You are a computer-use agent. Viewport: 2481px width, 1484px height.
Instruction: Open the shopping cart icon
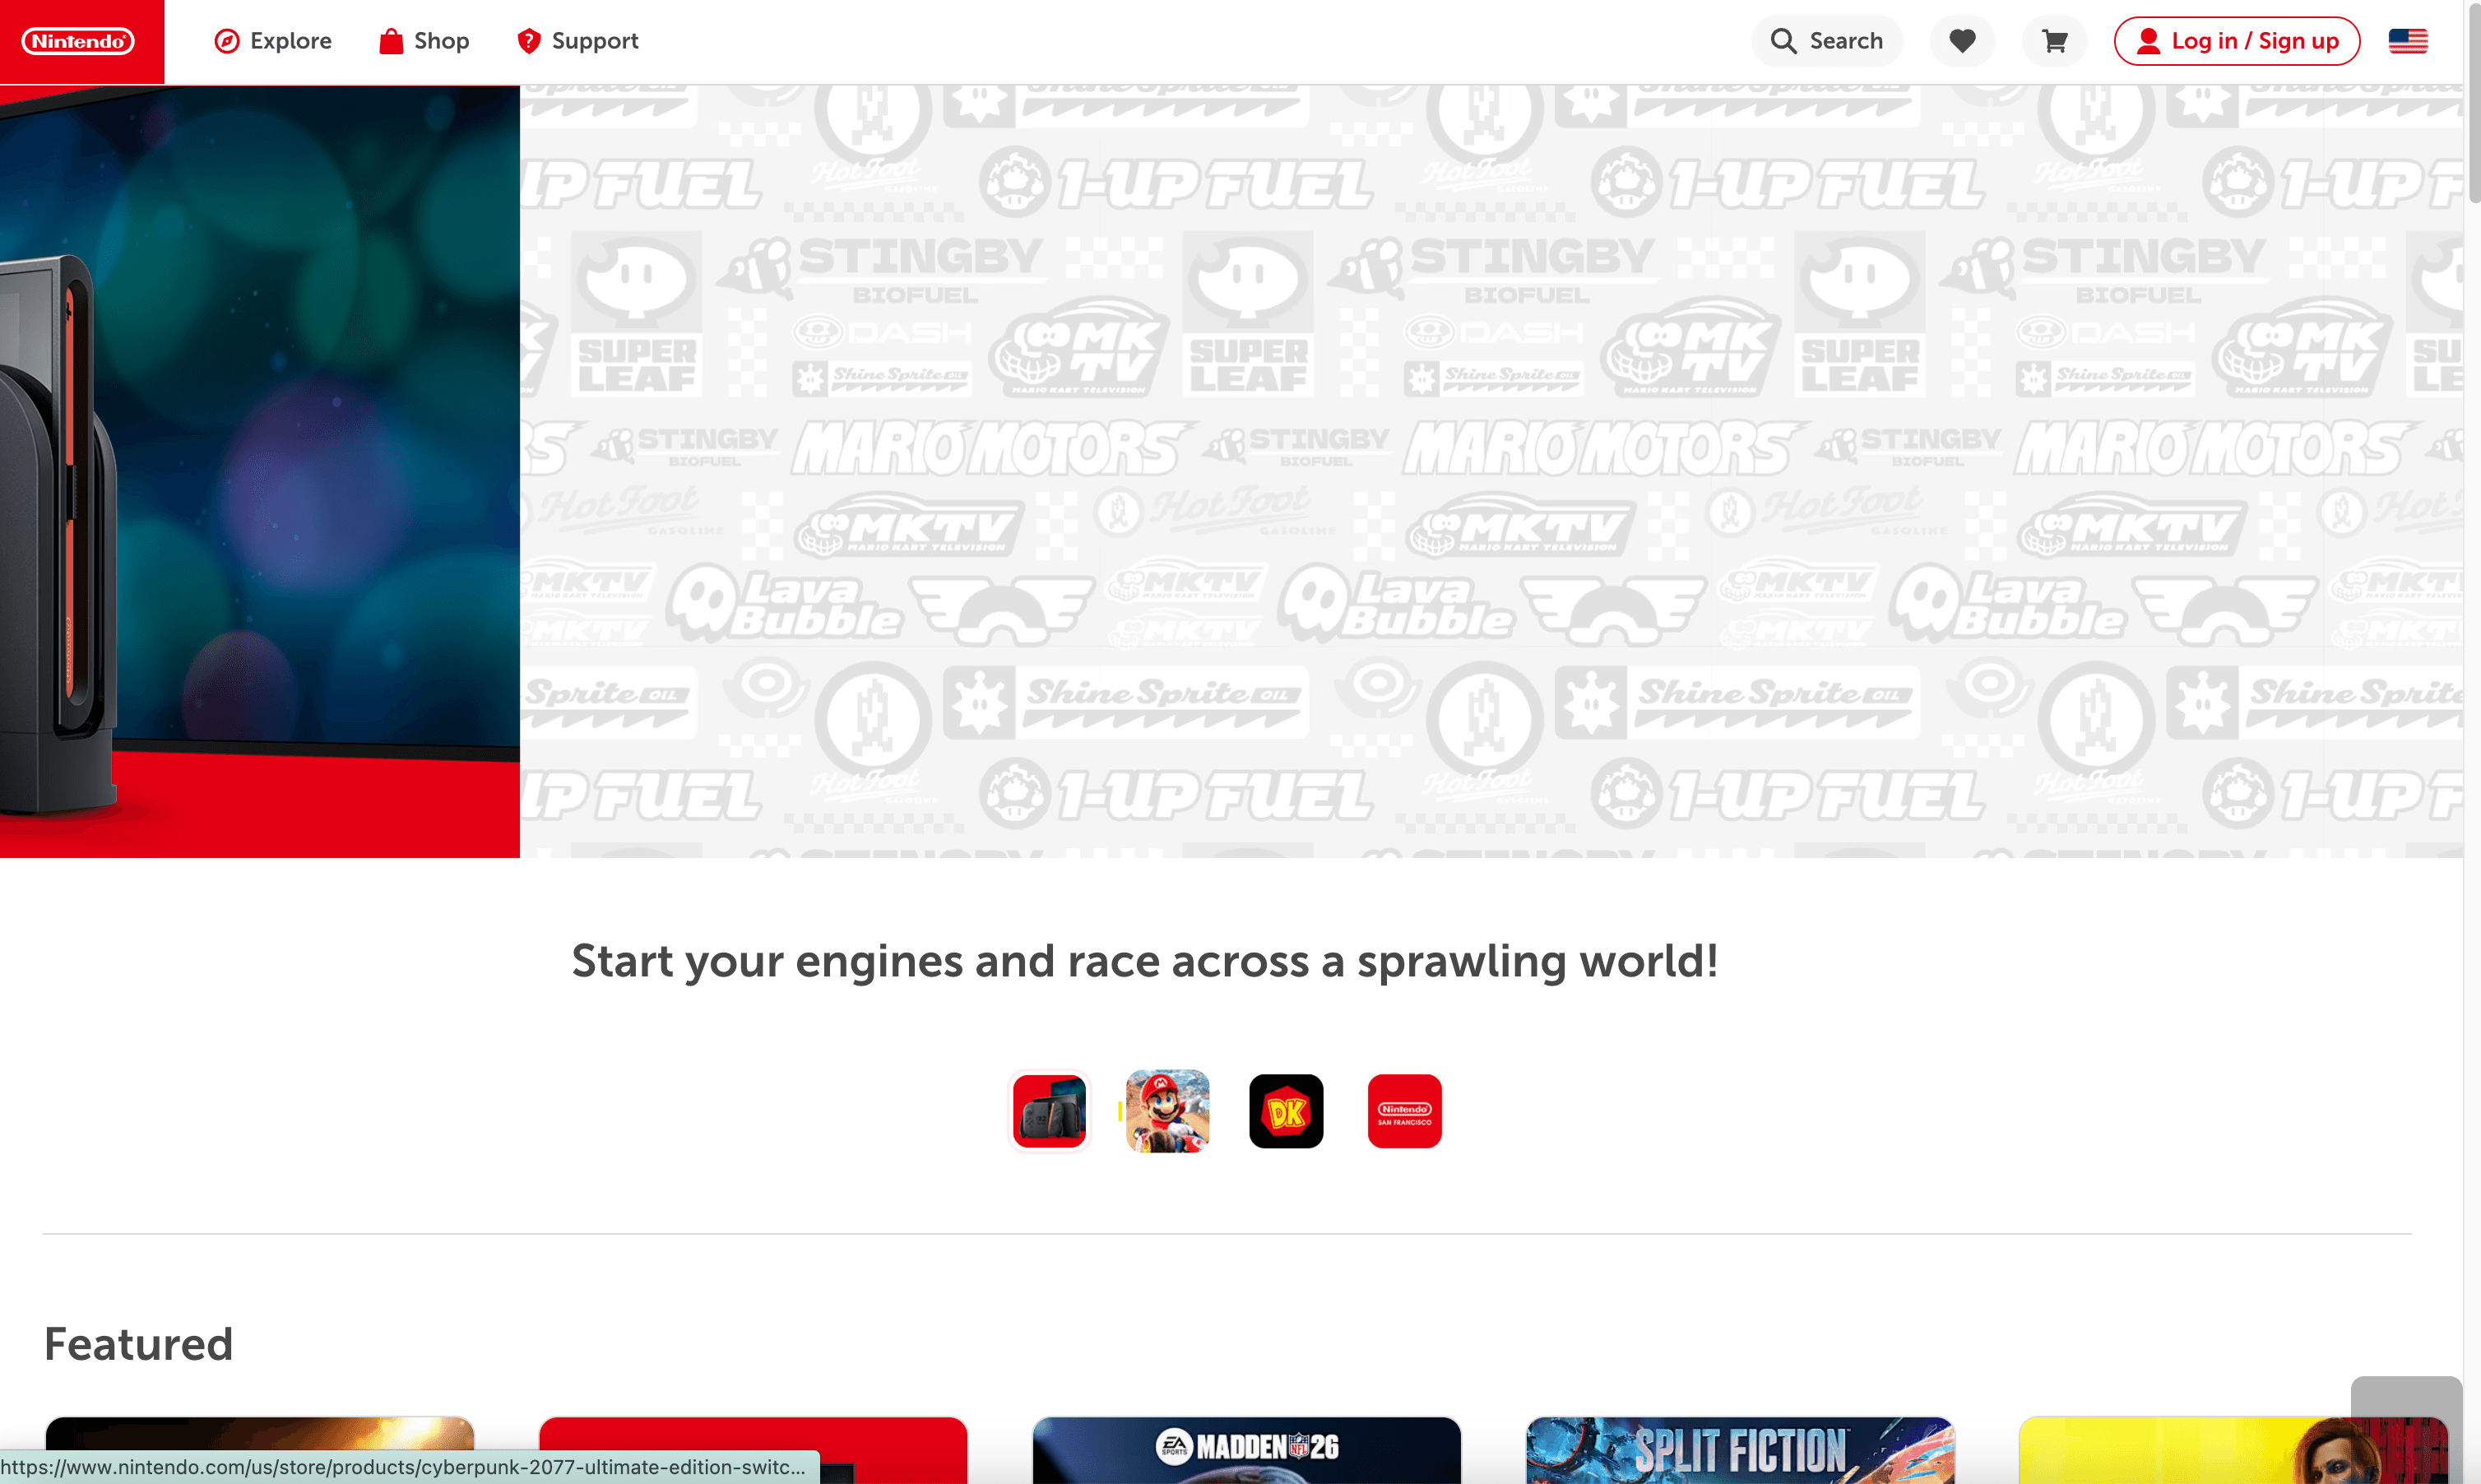pyautogui.click(x=2054, y=41)
